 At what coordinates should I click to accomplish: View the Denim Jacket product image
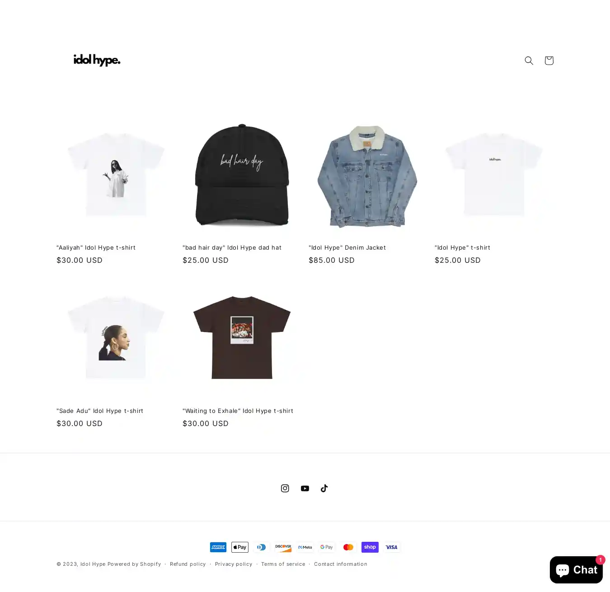pyautogui.click(x=367, y=175)
